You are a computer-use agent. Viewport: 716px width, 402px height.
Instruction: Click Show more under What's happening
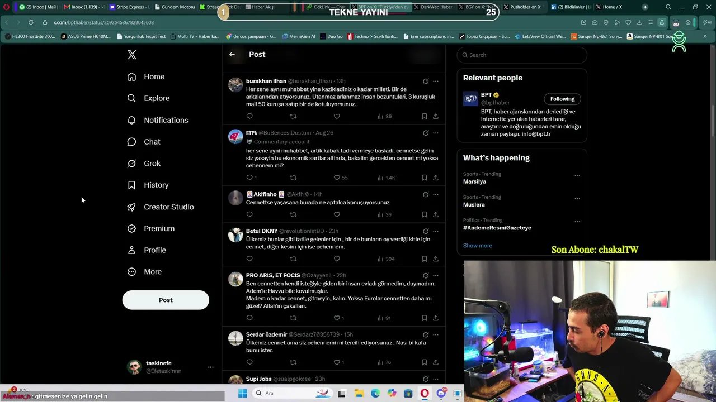pyautogui.click(x=478, y=246)
